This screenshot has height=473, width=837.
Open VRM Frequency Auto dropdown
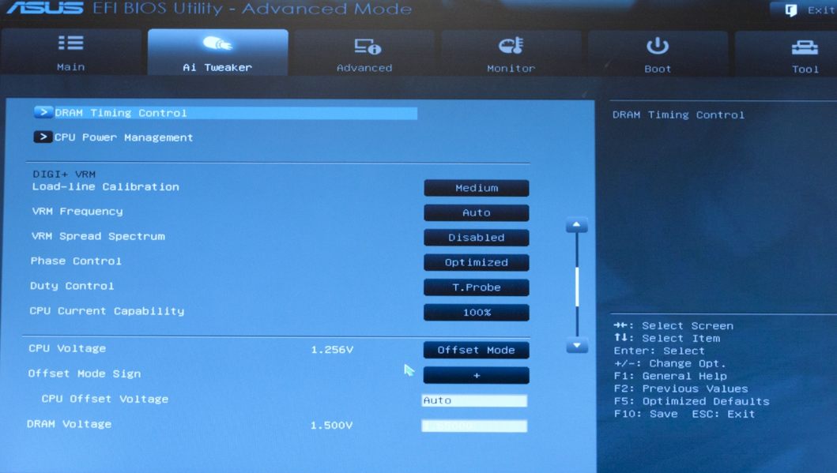click(476, 212)
